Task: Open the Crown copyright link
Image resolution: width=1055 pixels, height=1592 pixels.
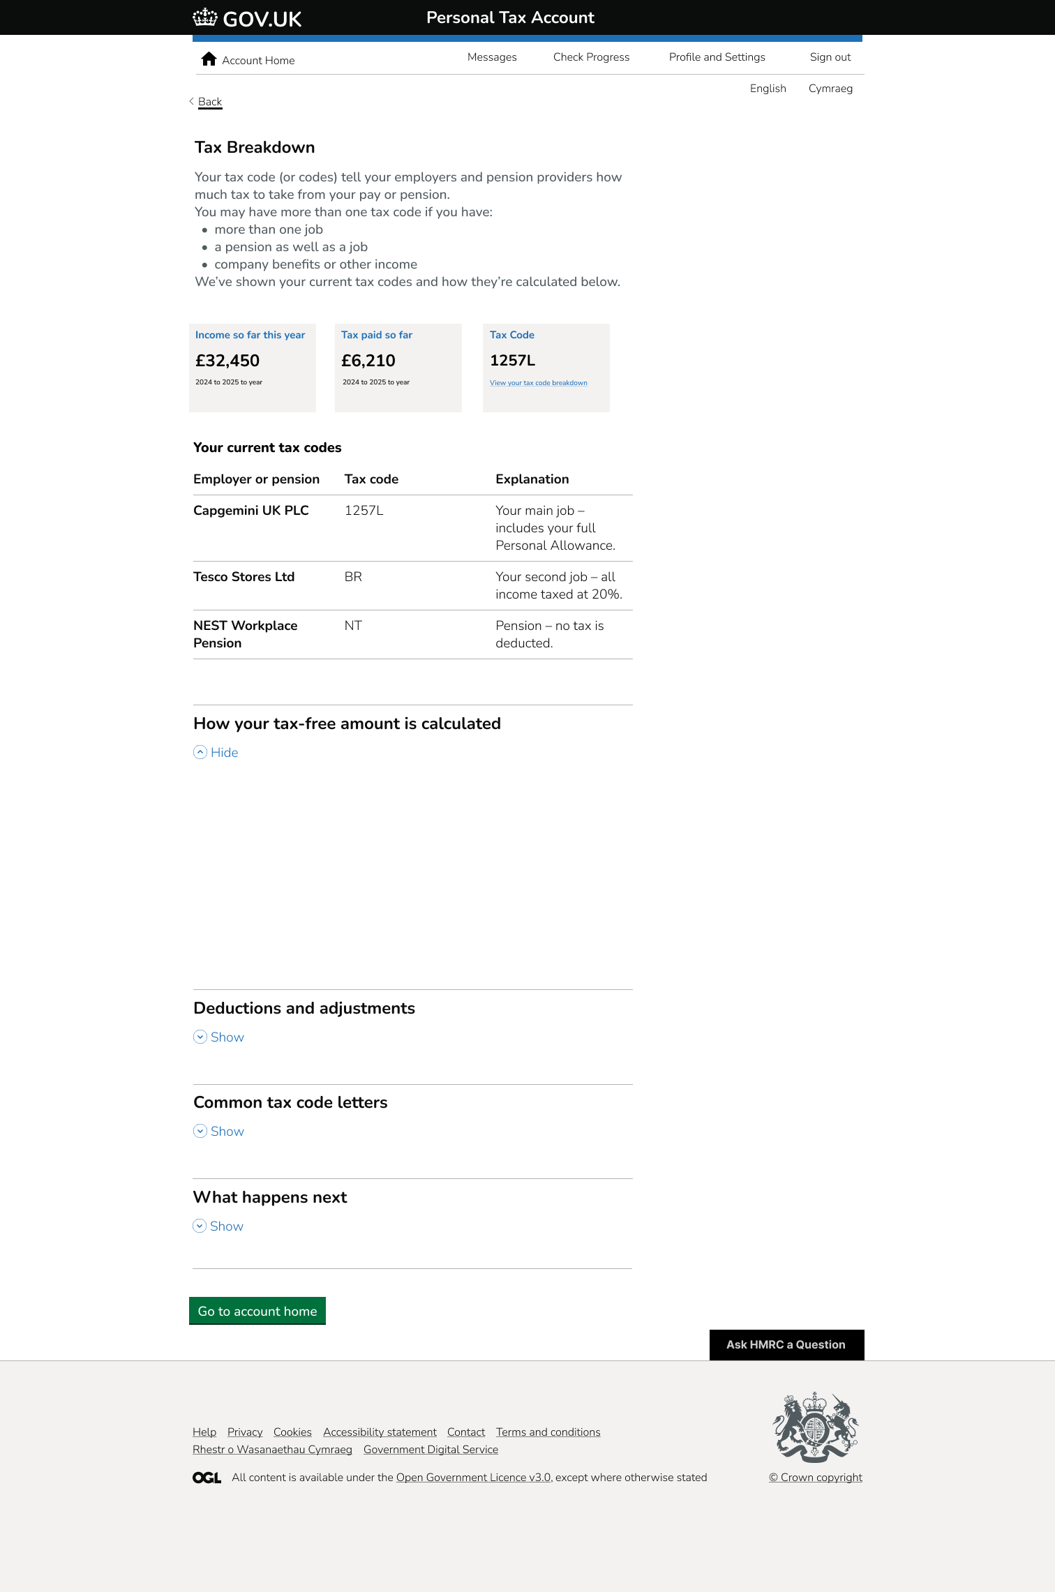Action: (816, 1478)
